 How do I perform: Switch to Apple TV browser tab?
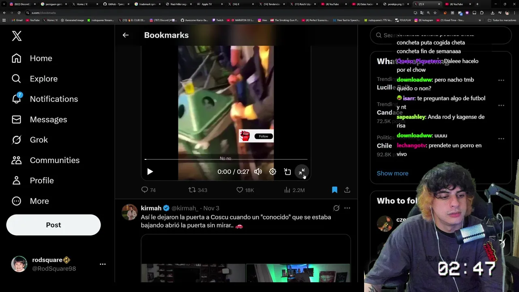[209, 4]
